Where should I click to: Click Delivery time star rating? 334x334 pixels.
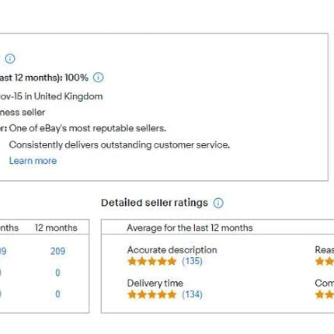tap(152, 294)
